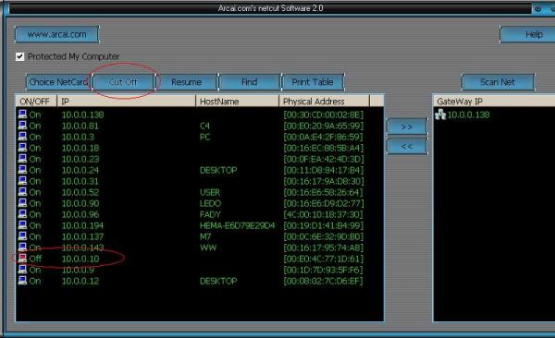Click the computer icon for 10.0.0.23
555x338 pixels.
click(22, 159)
